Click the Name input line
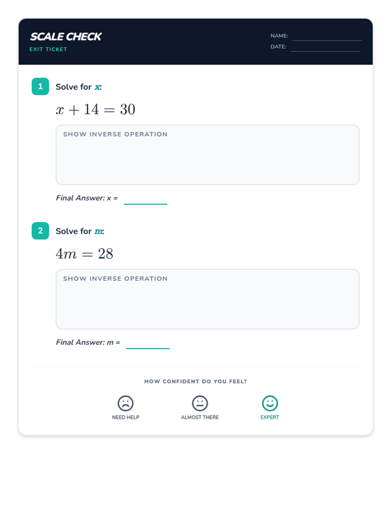 [327, 37]
